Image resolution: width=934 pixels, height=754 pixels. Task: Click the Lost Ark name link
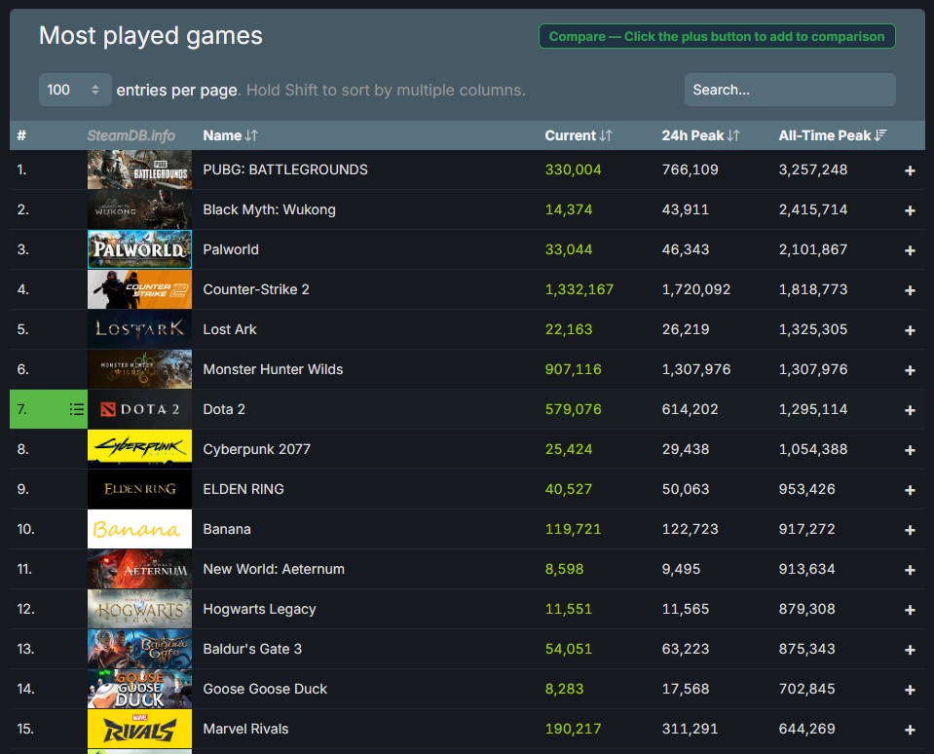(229, 329)
